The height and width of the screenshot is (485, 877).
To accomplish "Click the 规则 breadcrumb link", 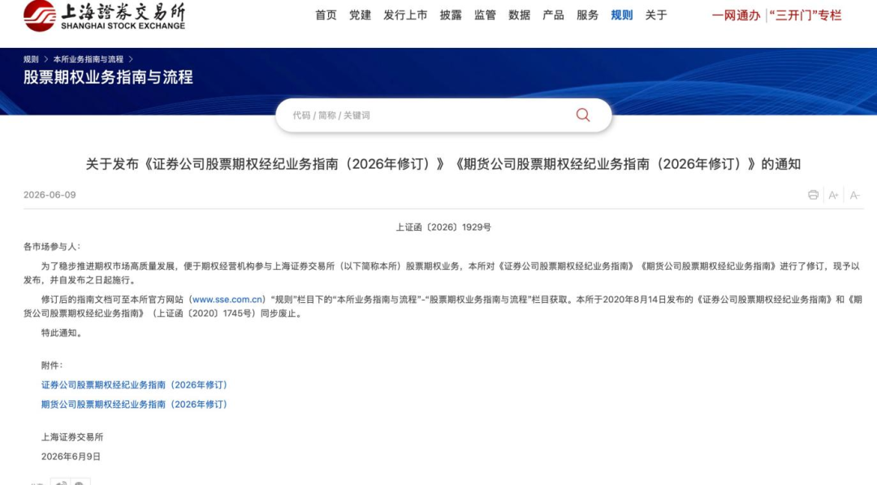I will [x=31, y=59].
